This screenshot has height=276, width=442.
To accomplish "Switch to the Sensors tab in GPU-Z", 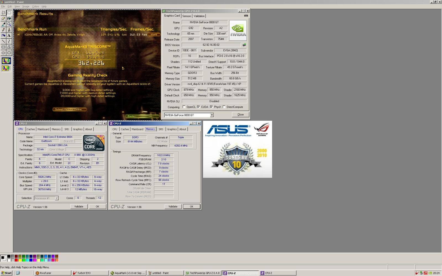I will [187, 16].
